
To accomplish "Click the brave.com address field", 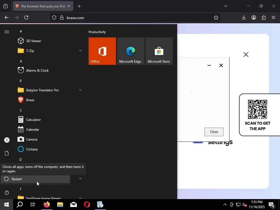I will tap(135, 18).
